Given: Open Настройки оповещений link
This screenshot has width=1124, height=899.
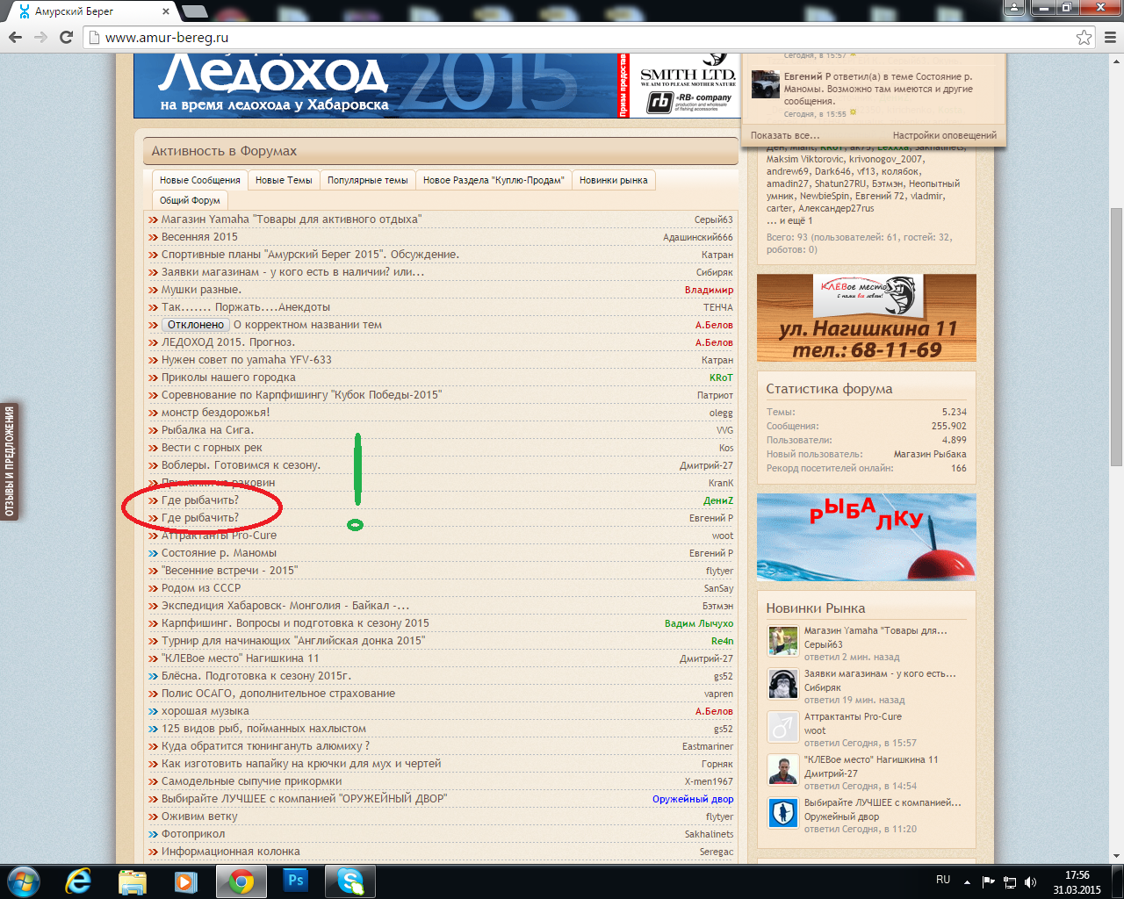Looking at the screenshot, I should pyautogui.click(x=944, y=135).
